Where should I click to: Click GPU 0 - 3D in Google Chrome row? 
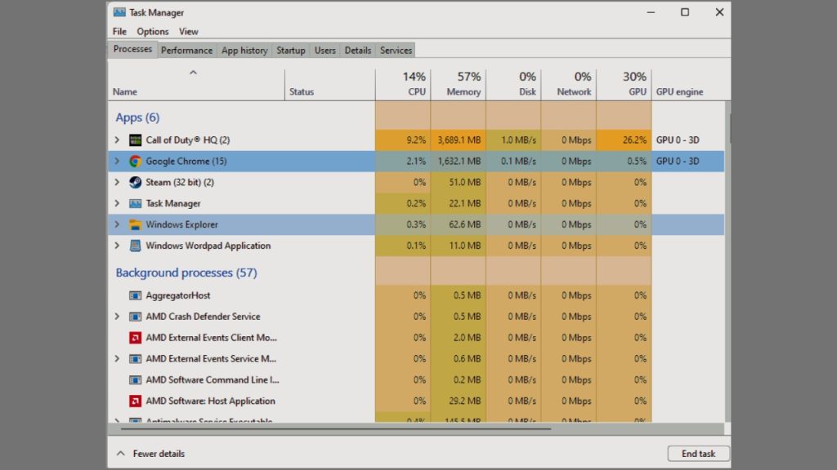[678, 161]
